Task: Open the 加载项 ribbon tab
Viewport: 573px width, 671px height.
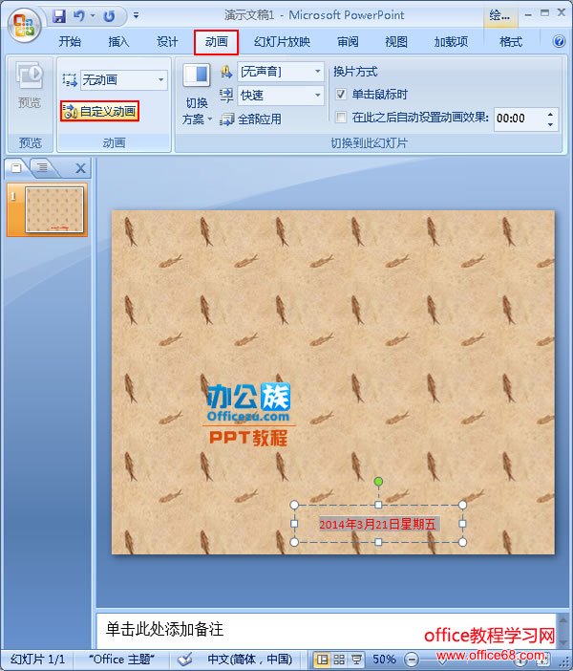Action: click(x=451, y=41)
